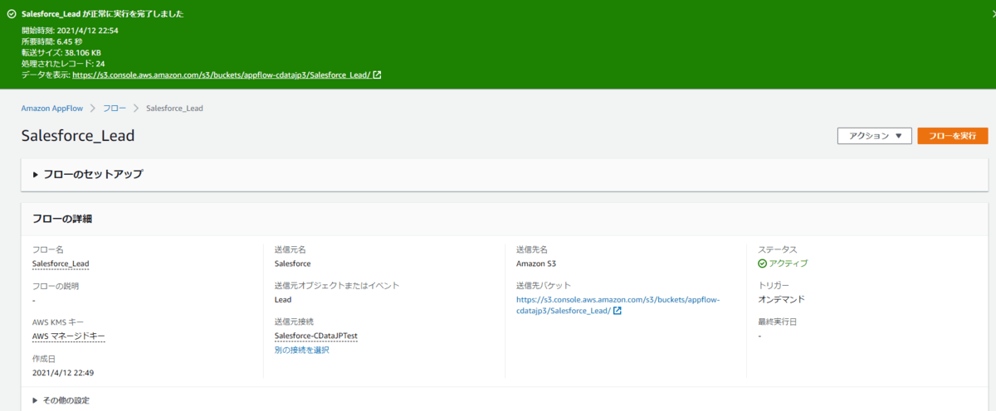Click the Salesforce-CDataJPTest connection name
The width and height of the screenshot is (996, 411).
[315, 336]
